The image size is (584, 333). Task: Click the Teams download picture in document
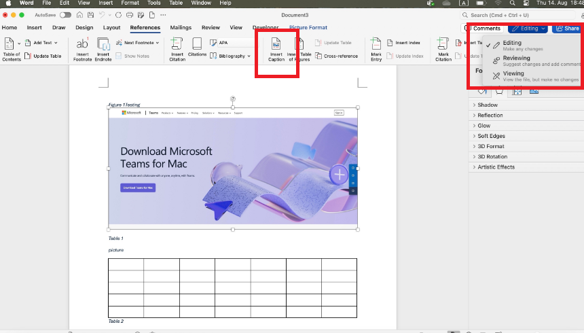click(x=233, y=168)
